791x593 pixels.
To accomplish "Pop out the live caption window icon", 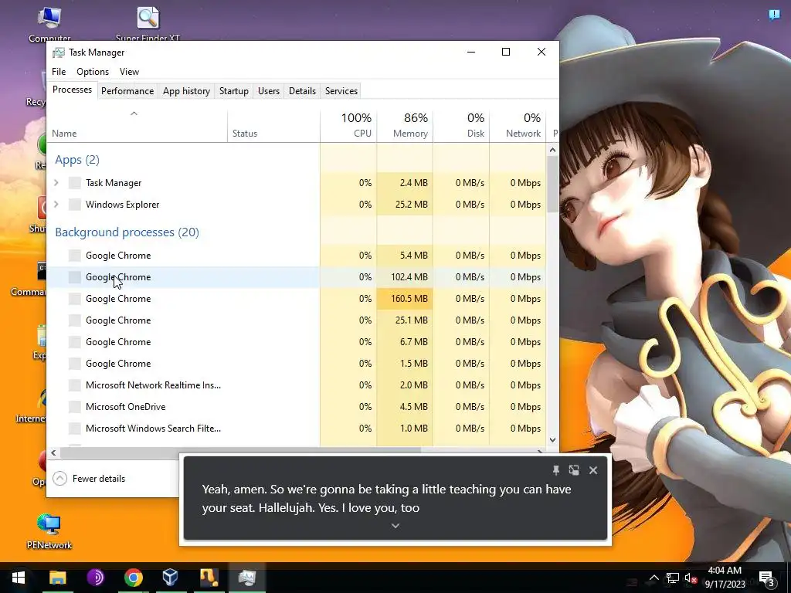I will 574,470.
